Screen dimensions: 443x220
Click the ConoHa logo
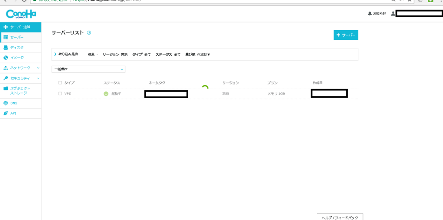[x=21, y=14]
